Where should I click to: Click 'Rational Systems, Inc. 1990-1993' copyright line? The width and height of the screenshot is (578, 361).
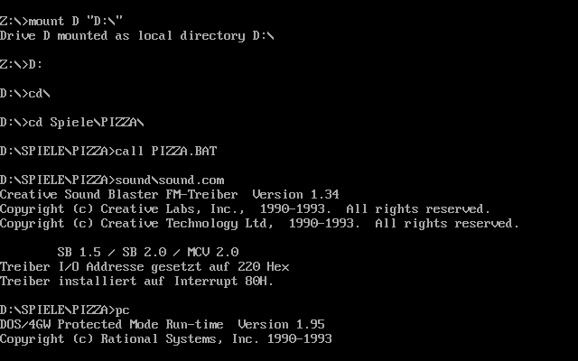[x=166, y=339]
